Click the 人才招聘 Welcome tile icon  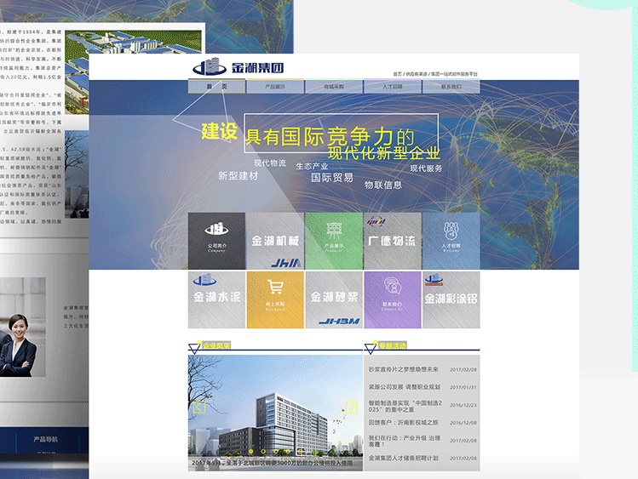click(451, 230)
